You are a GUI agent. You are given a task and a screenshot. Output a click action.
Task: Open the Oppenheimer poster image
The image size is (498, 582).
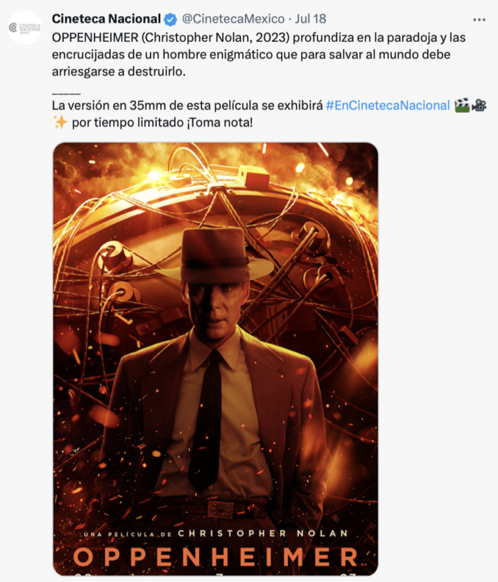click(x=216, y=359)
